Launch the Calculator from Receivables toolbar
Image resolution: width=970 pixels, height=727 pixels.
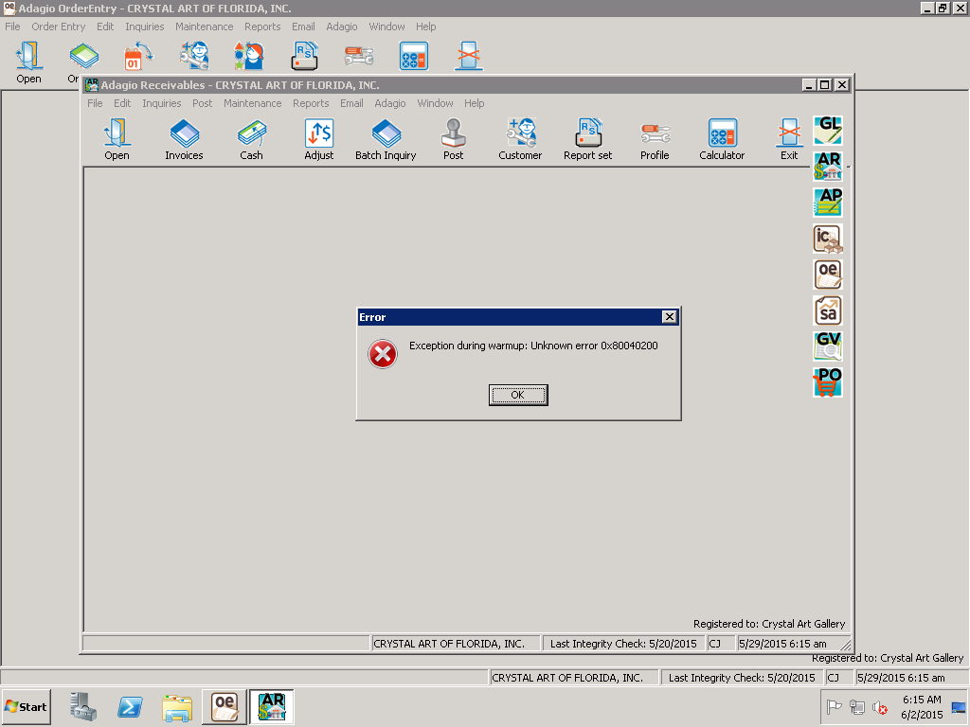tap(722, 139)
